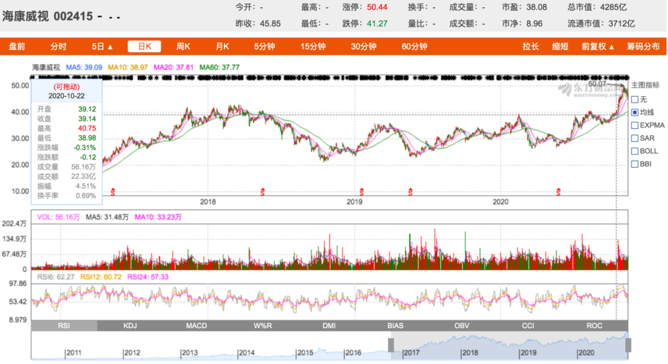The width and height of the screenshot is (668, 364).
Task: Click the red S marker nearest the 2019 label
Action: 362,192
